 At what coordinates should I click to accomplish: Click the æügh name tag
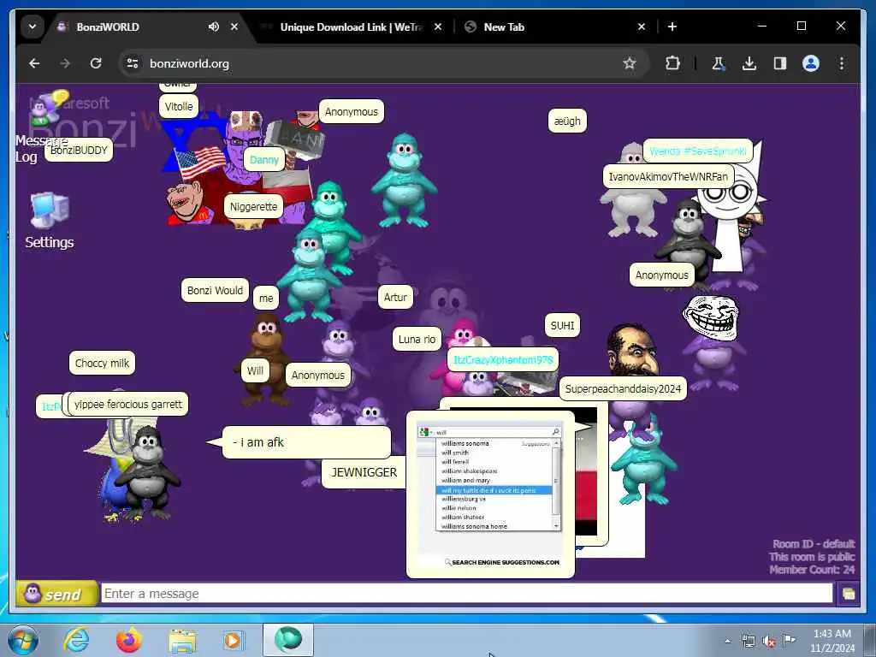[x=568, y=121]
